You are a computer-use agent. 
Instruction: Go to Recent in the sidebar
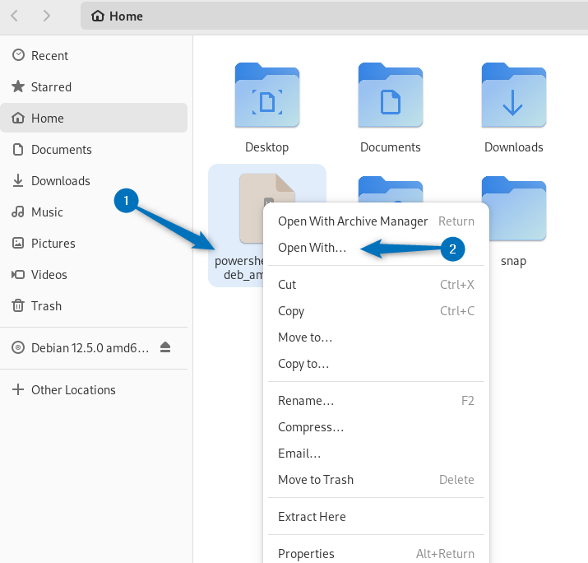pyautogui.click(x=49, y=56)
